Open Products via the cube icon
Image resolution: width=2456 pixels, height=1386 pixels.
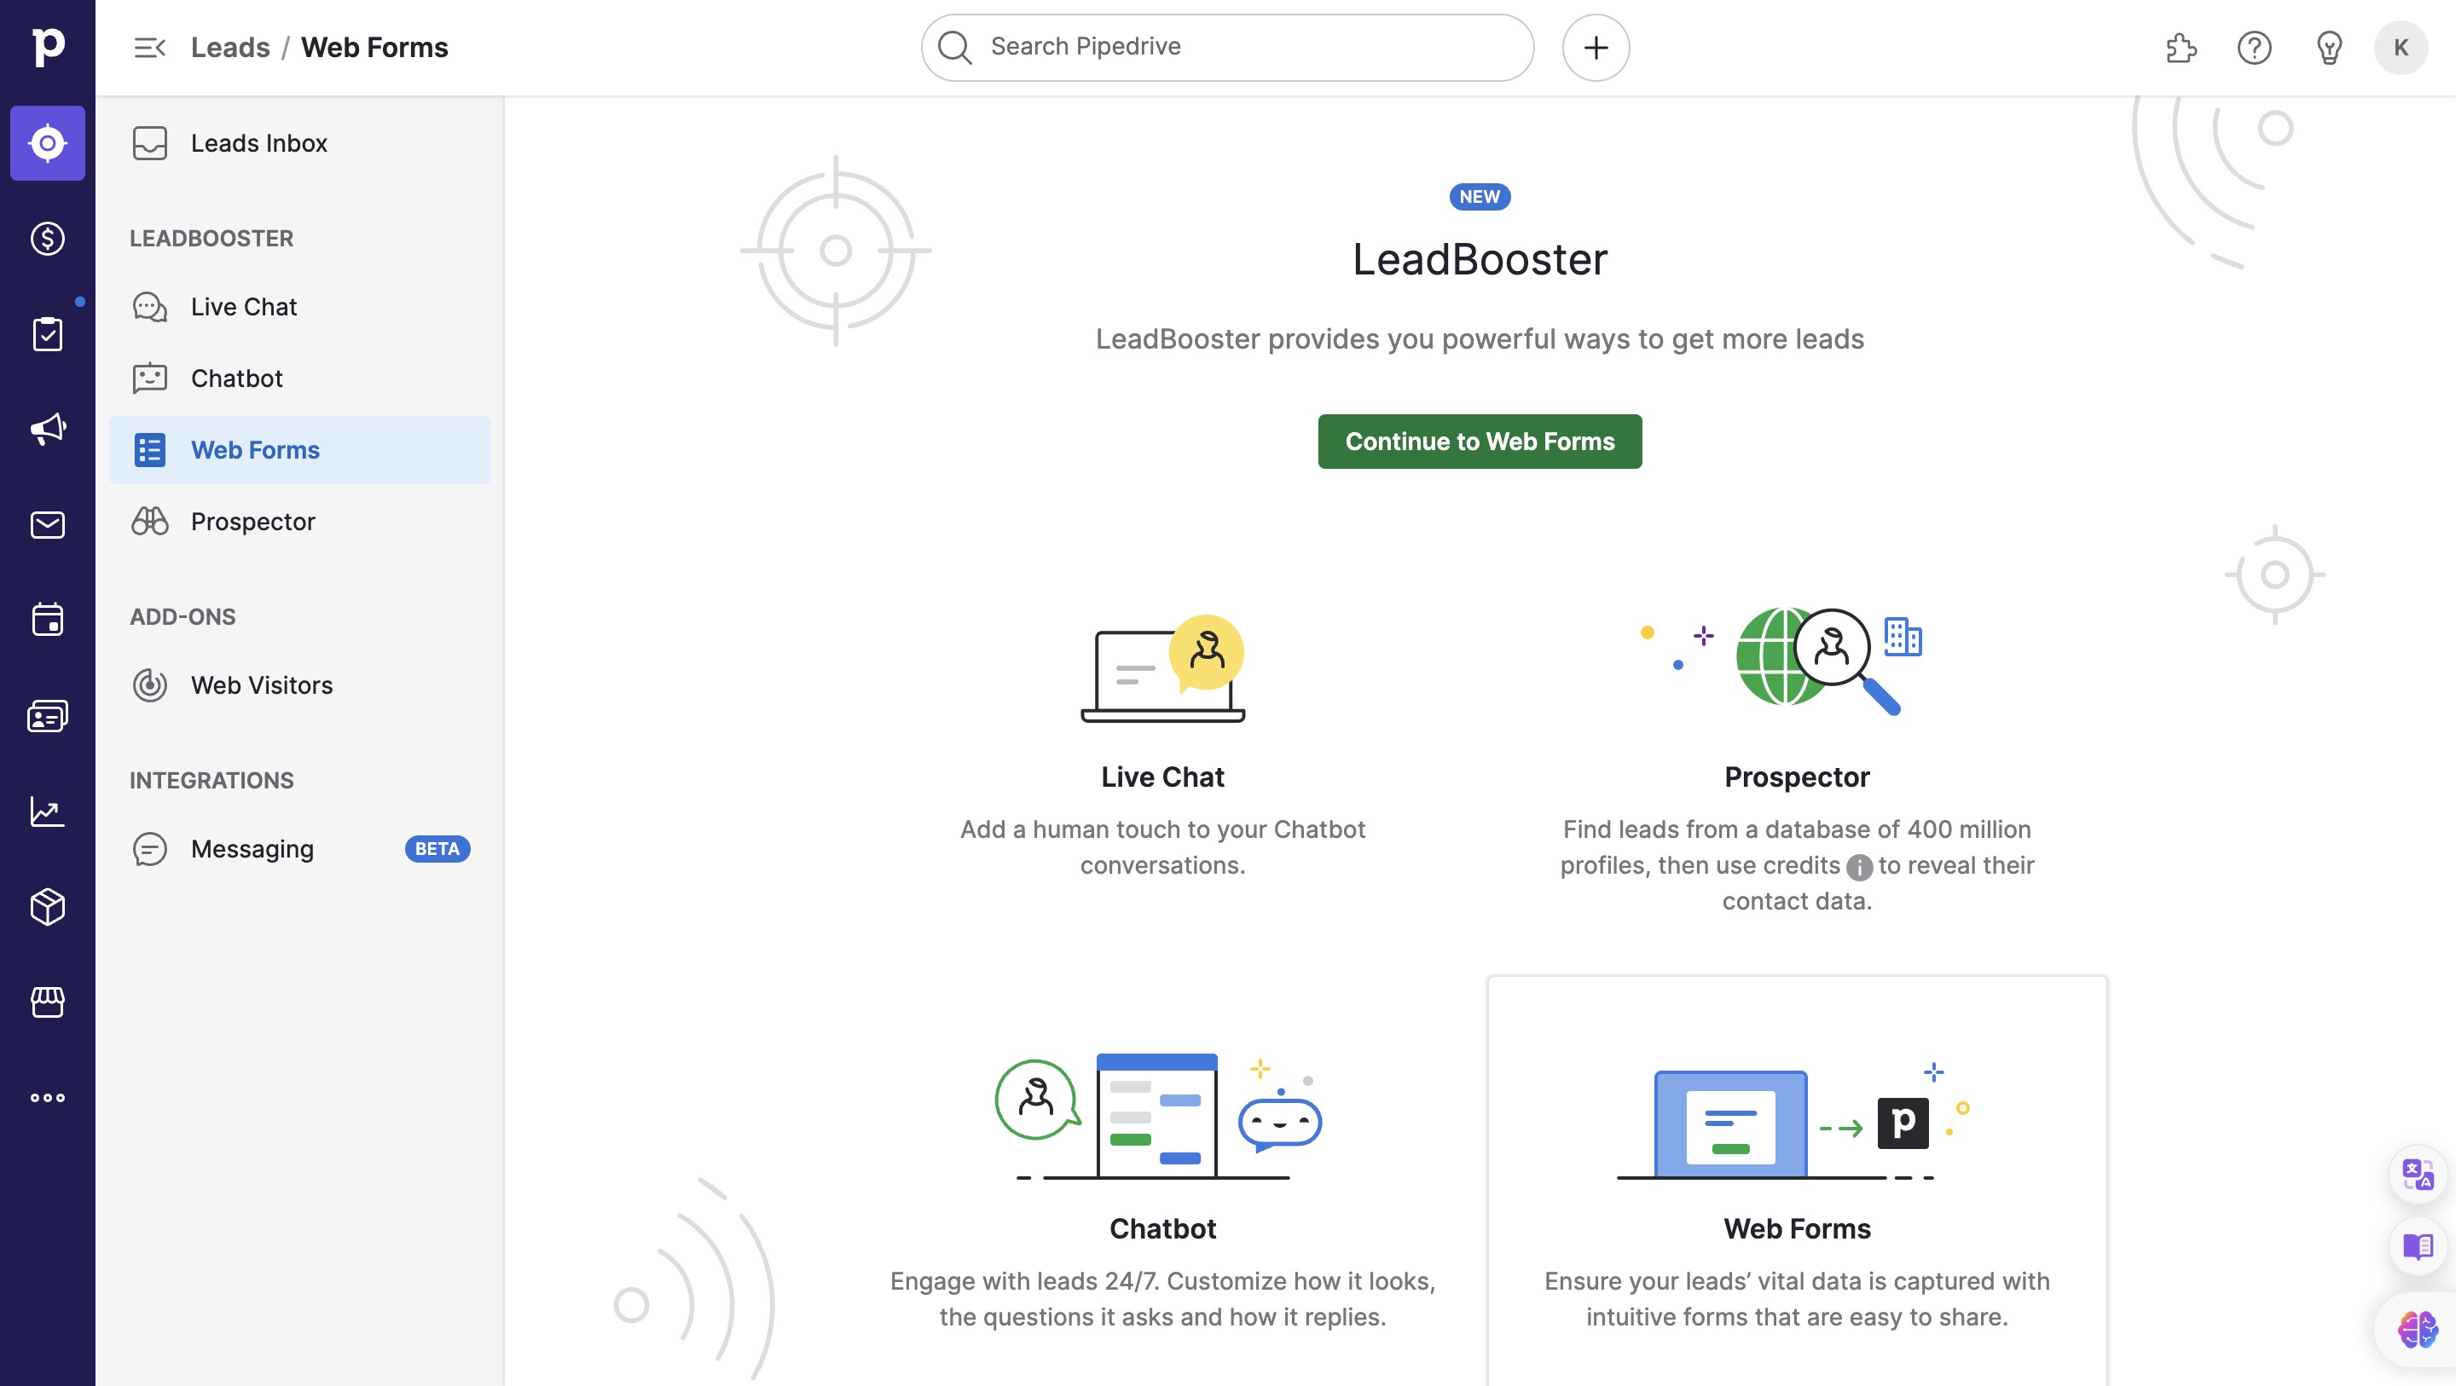(x=48, y=906)
